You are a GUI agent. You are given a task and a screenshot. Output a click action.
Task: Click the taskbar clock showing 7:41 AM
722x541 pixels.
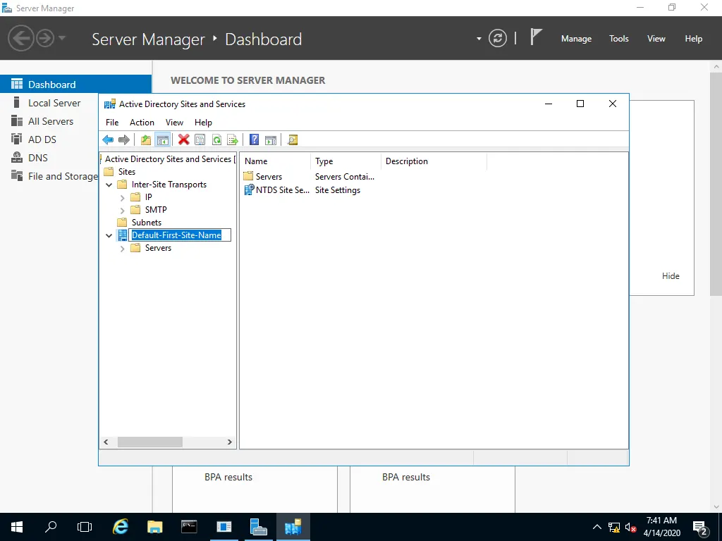[x=661, y=527]
